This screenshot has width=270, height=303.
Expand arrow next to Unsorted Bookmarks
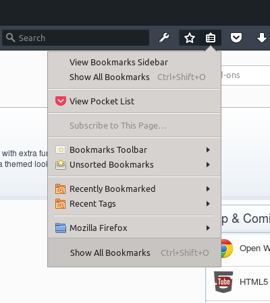208,164
